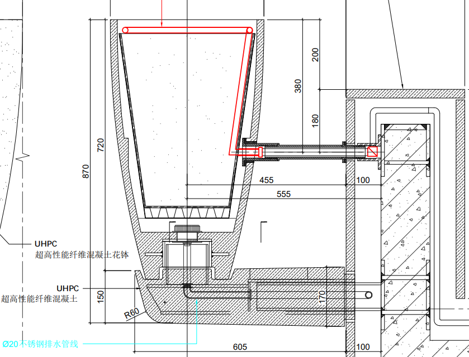Click the R60 radius label

click(x=131, y=314)
